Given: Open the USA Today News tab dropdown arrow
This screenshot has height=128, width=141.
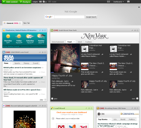Looking at the screenshot, I should click(x=11, y=63).
